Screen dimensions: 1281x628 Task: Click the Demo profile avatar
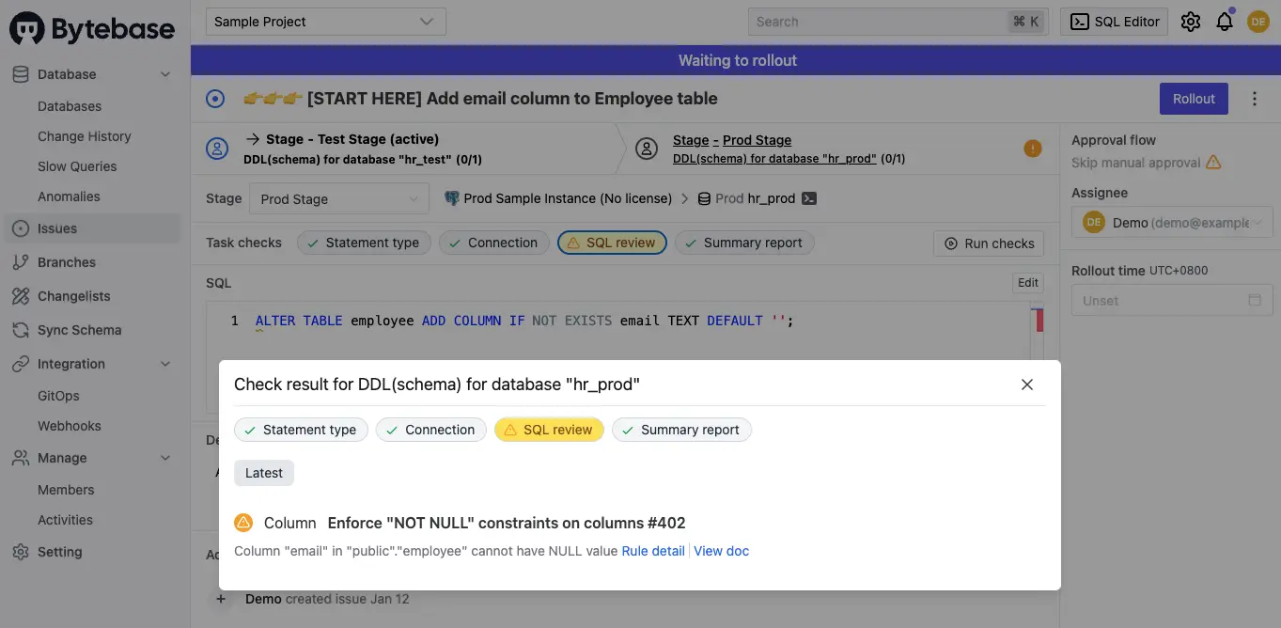[x=1258, y=21]
